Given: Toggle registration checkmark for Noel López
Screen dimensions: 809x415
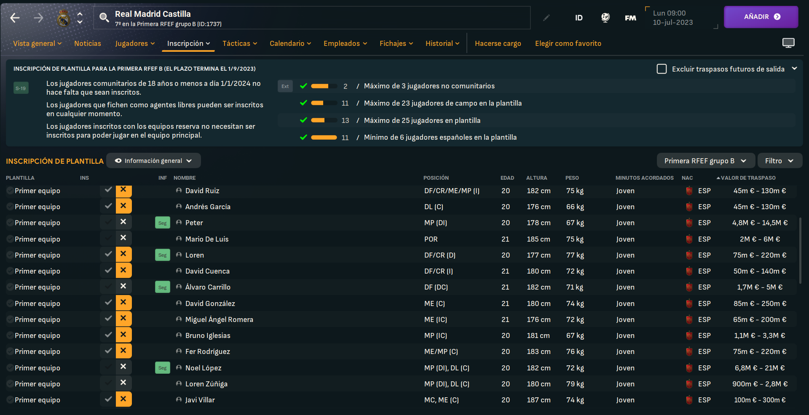Looking at the screenshot, I should [x=108, y=367].
